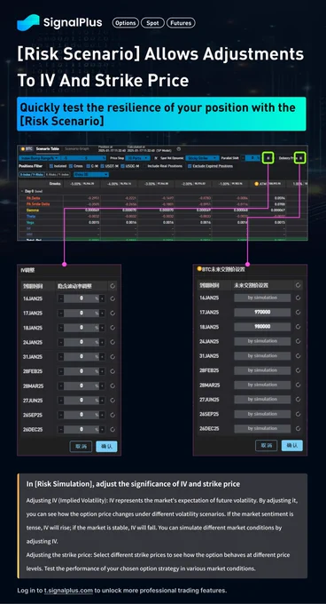326x604 pixels.
Task: Reset IV adjustment for 24JAN25 row
Action: (113, 343)
